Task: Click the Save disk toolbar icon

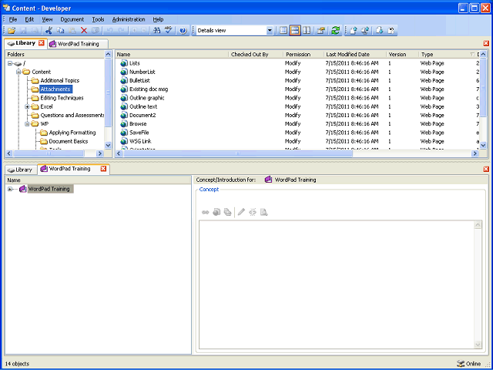Action: pyautogui.click(x=23, y=31)
